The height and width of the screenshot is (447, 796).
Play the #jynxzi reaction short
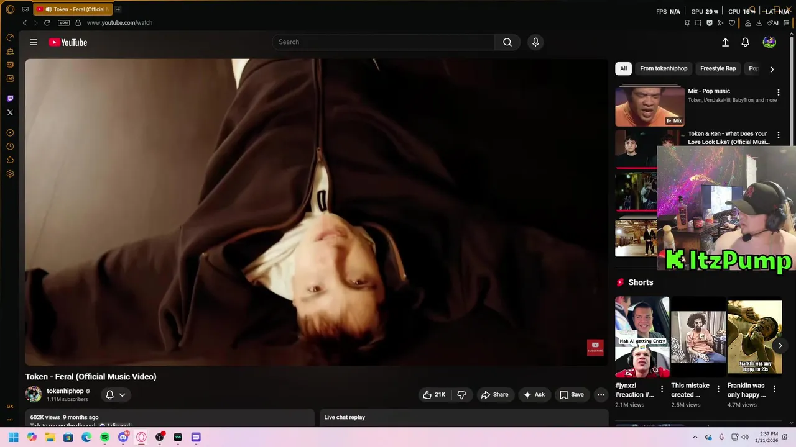tap(642, 337)
